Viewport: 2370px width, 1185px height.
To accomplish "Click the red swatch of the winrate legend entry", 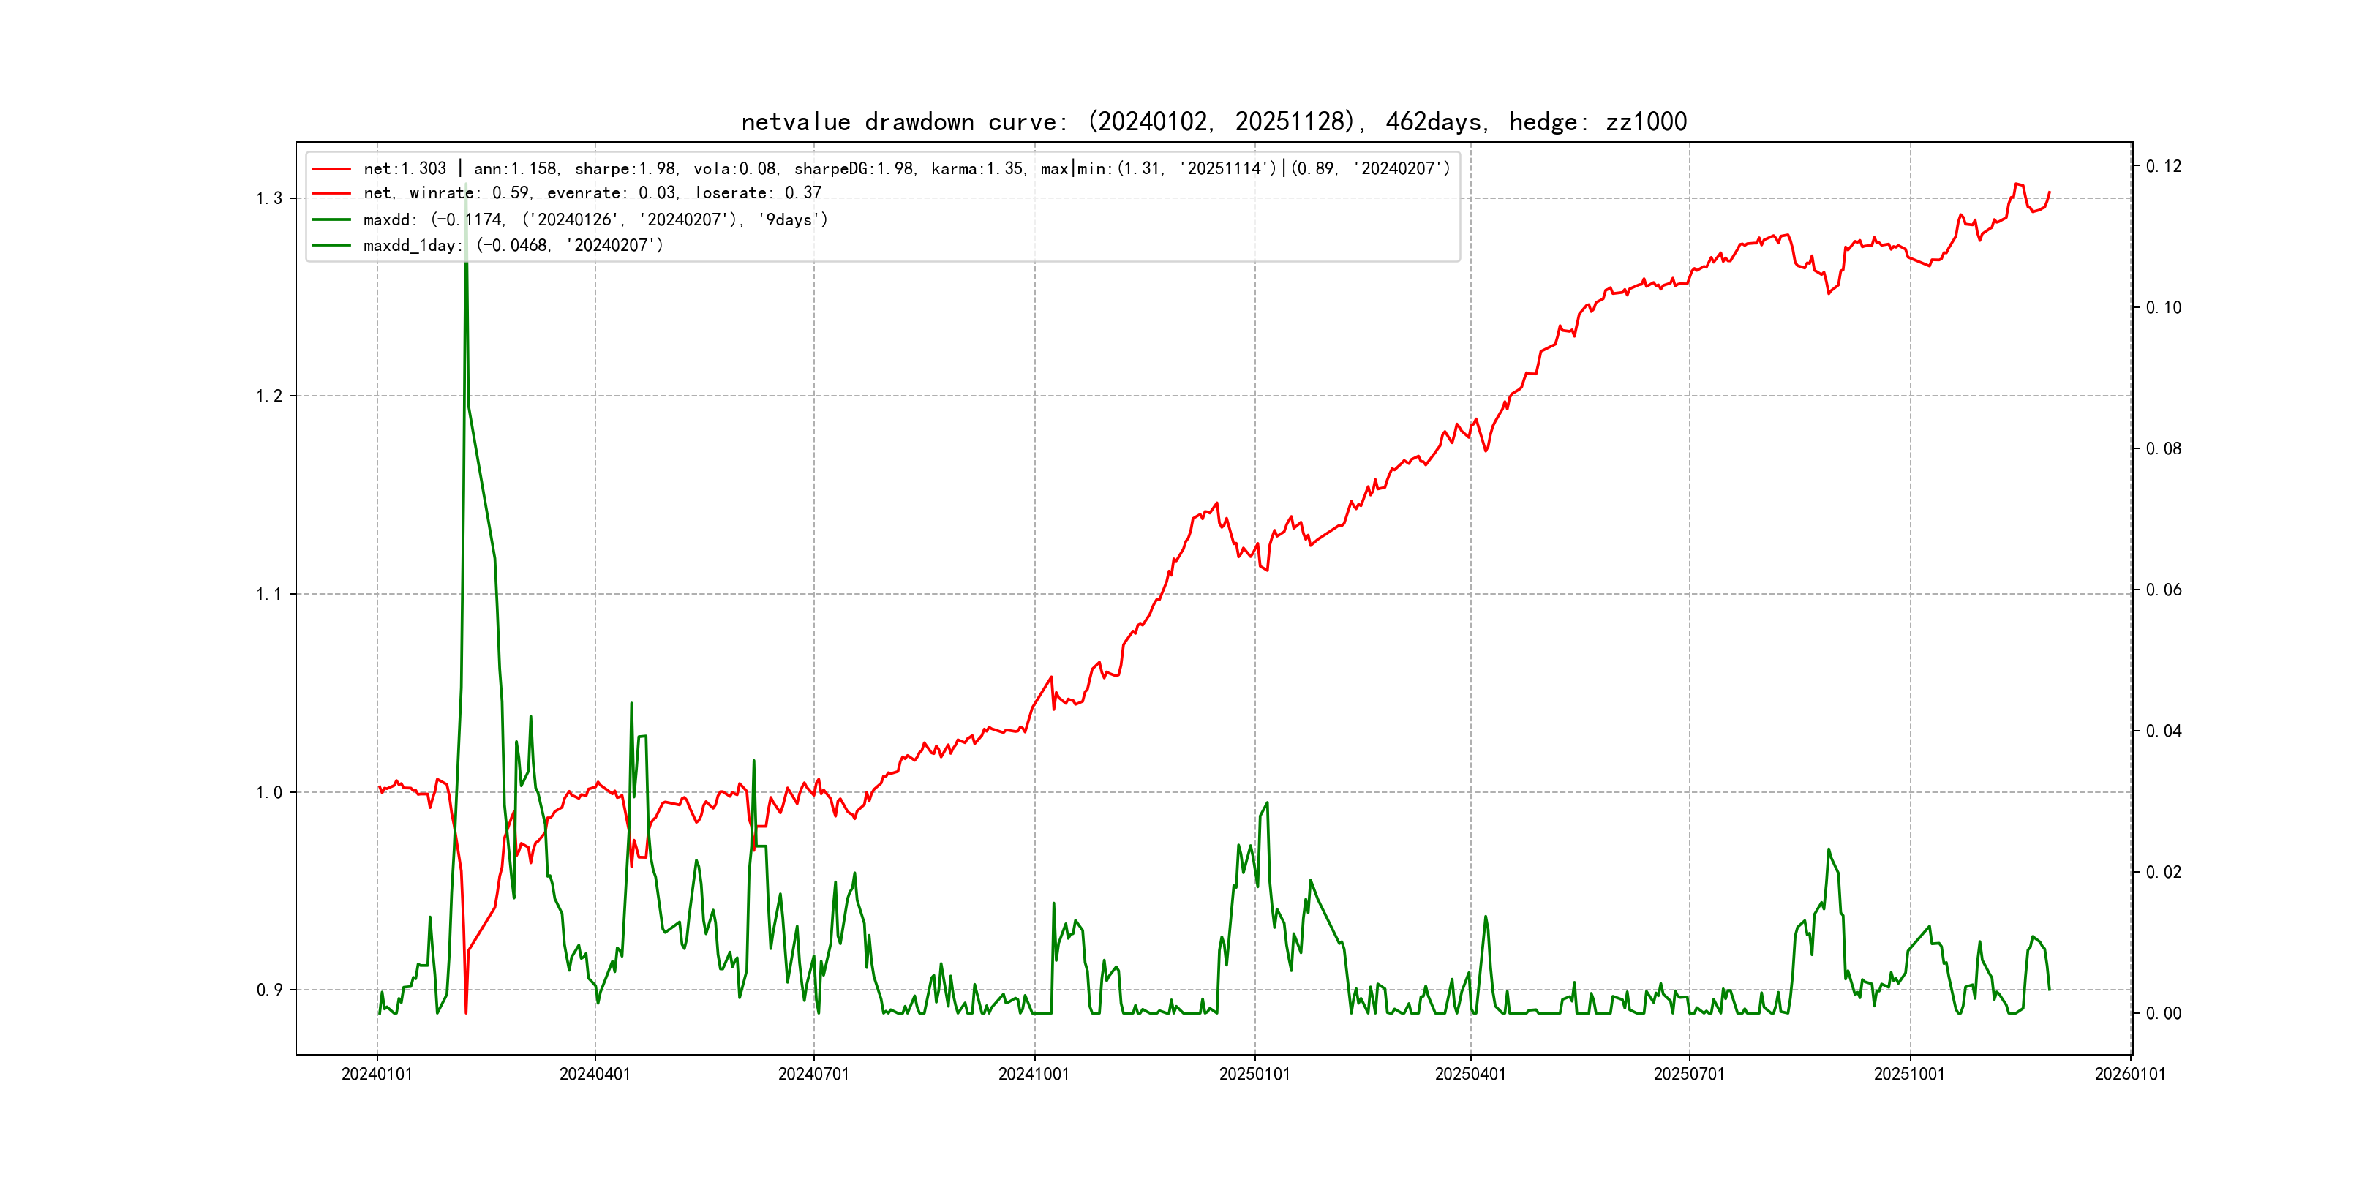I will (331, 193).
